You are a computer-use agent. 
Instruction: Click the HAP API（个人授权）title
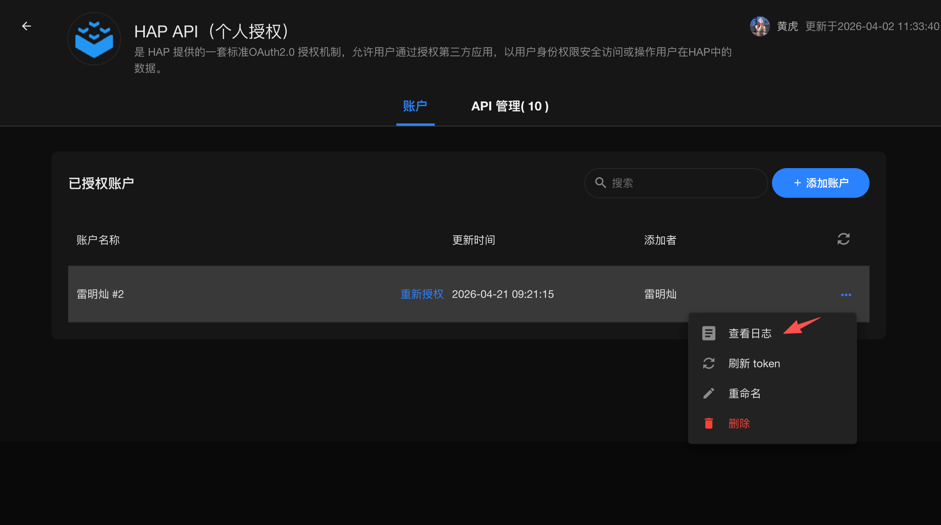[x=211, y=31]
